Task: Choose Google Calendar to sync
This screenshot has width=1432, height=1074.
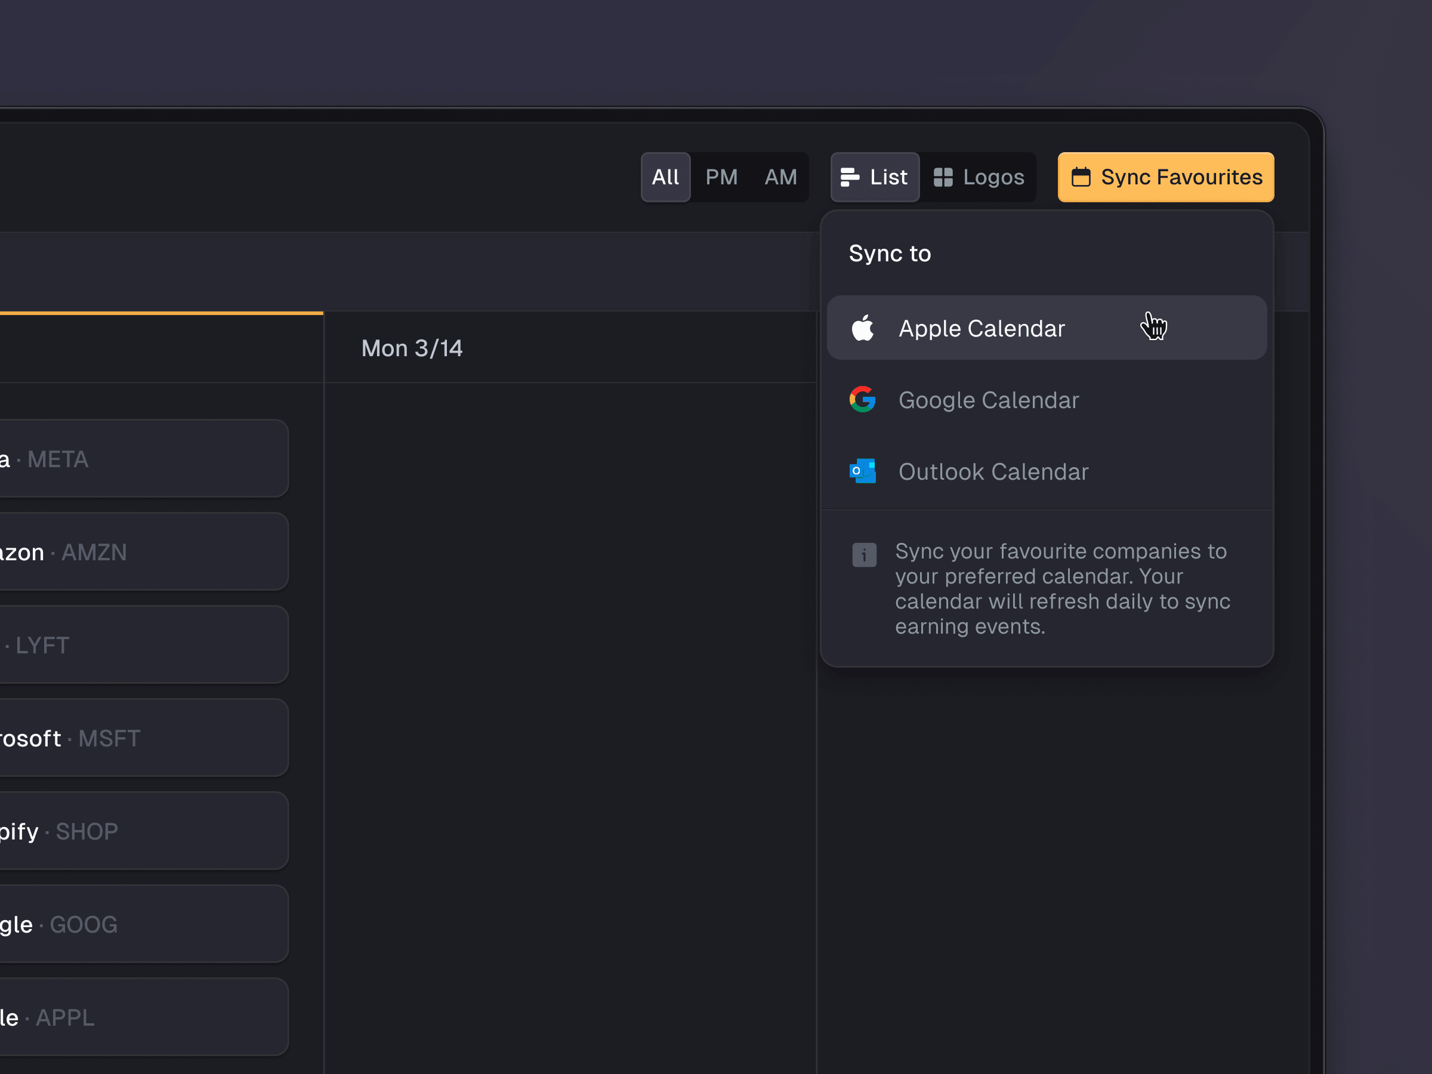Action: tap(1047, 399)
